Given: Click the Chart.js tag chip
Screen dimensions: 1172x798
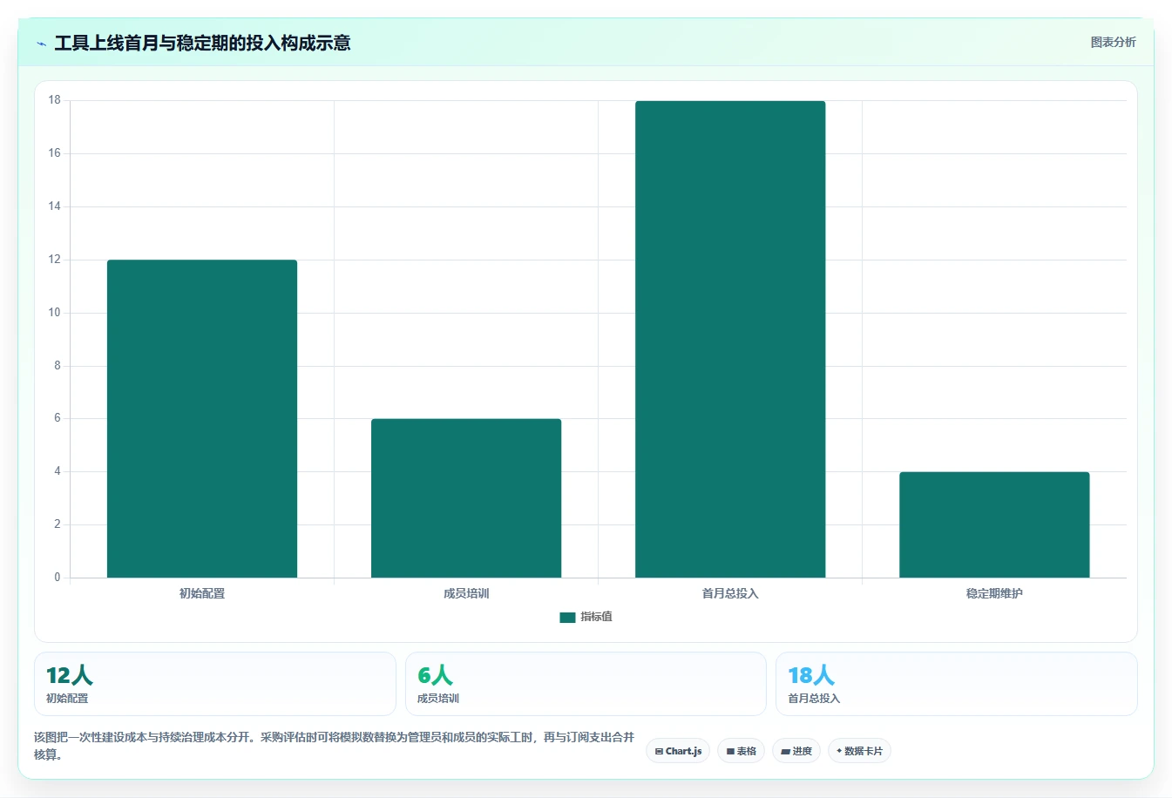Looking at the screenshot, I should point(678,751).
